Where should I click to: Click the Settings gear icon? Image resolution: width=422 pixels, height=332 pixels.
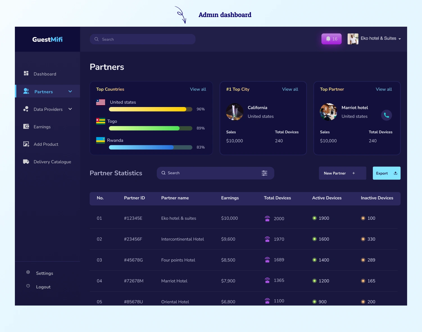28,272
